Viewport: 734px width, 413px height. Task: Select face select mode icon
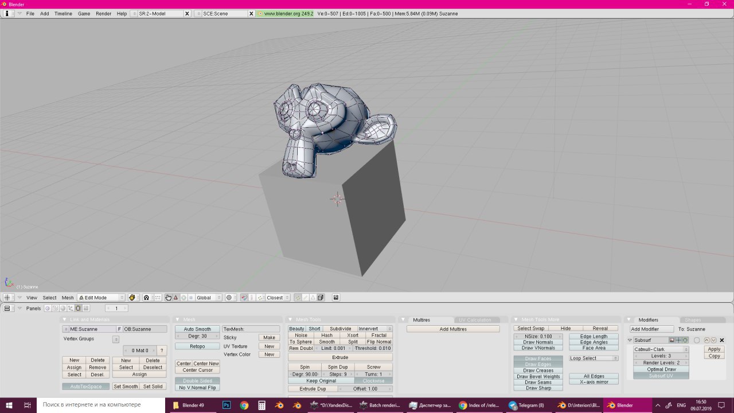click(x=313, y=298)
